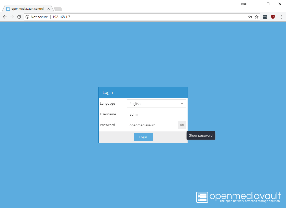Screen dimensions: 286x208
Task: Minimize the Chrome window
Action: coord(256,4)
